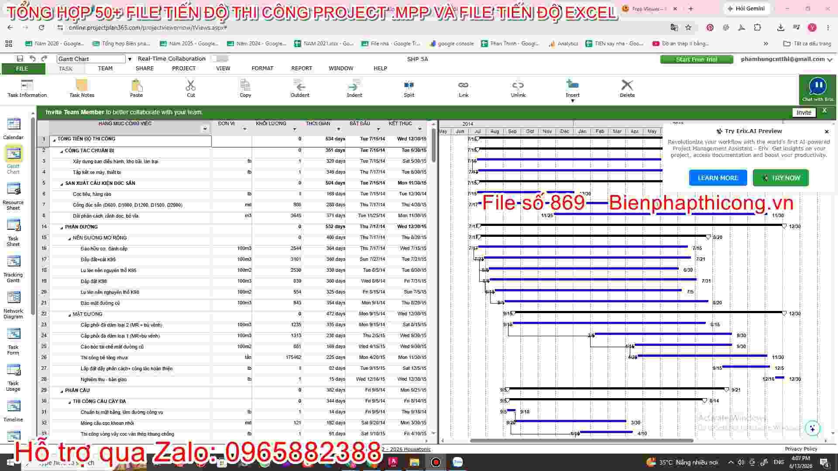Toggle Real-Time Collaboration switch
Screen dimensions: 838x471
220,59
